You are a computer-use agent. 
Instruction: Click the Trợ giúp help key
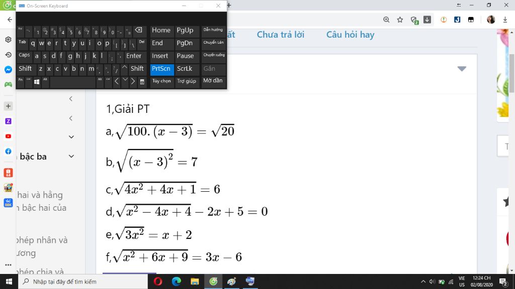187,81
